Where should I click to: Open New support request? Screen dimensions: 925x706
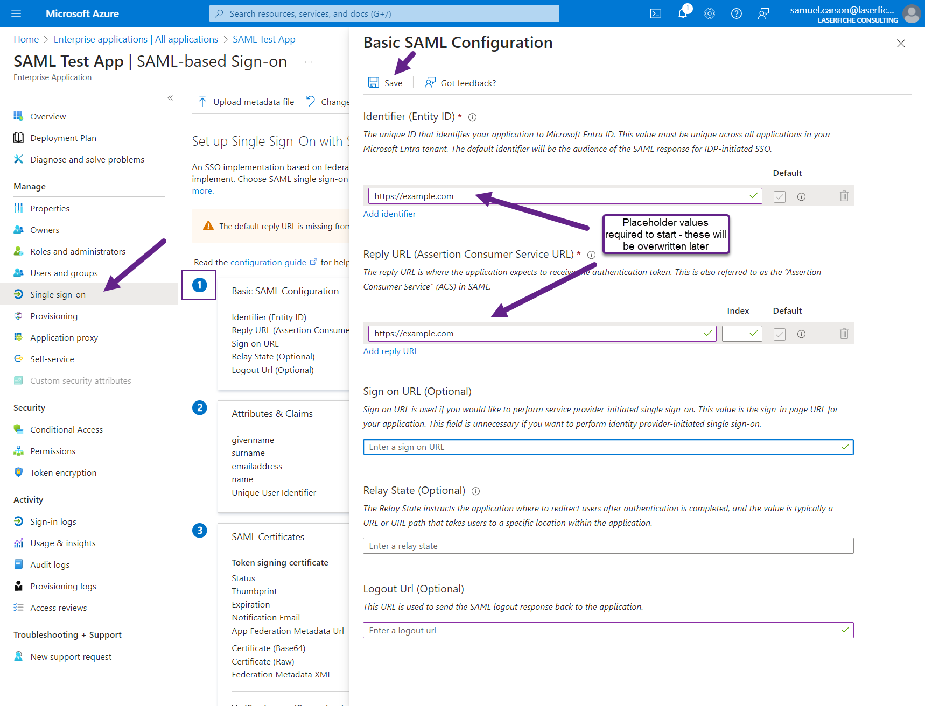[x=71, y=656]
